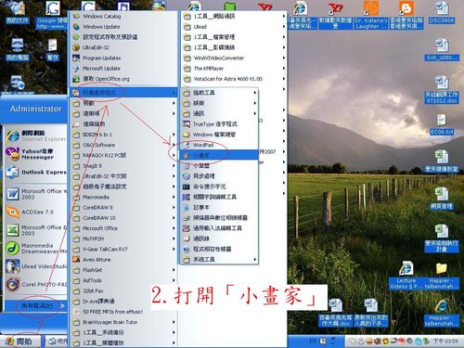Expand the FlashGet folder

click(123, 270)
